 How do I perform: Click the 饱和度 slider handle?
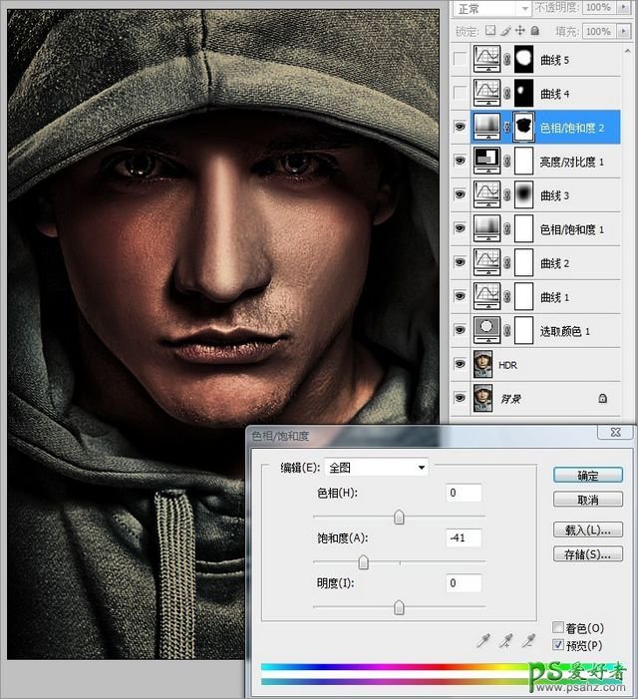[363, 562]
